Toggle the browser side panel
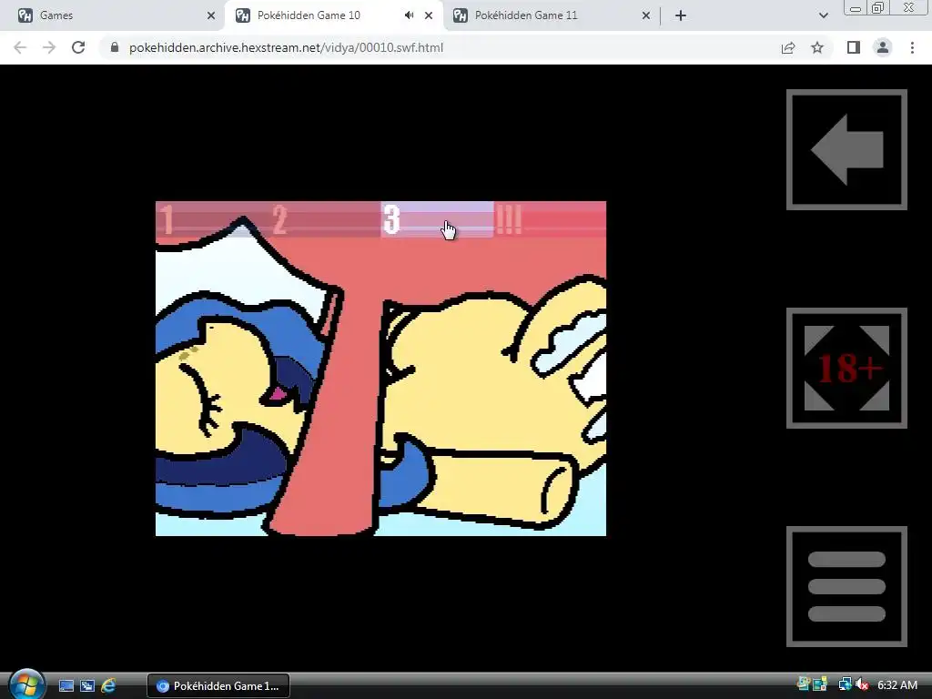The width and height of the screenshot is (932, 699). coord(854,47)
